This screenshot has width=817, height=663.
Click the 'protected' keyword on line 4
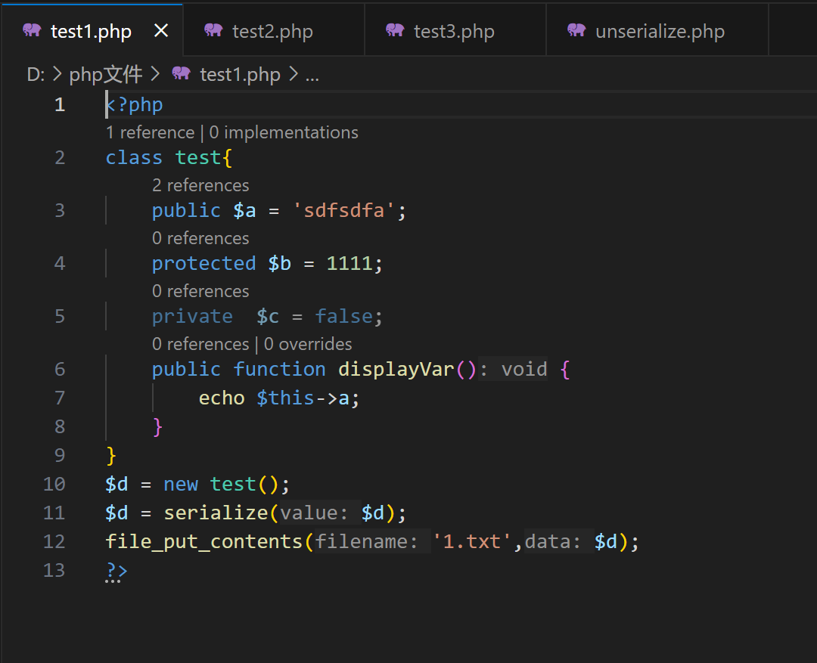(x=203, y=264)
